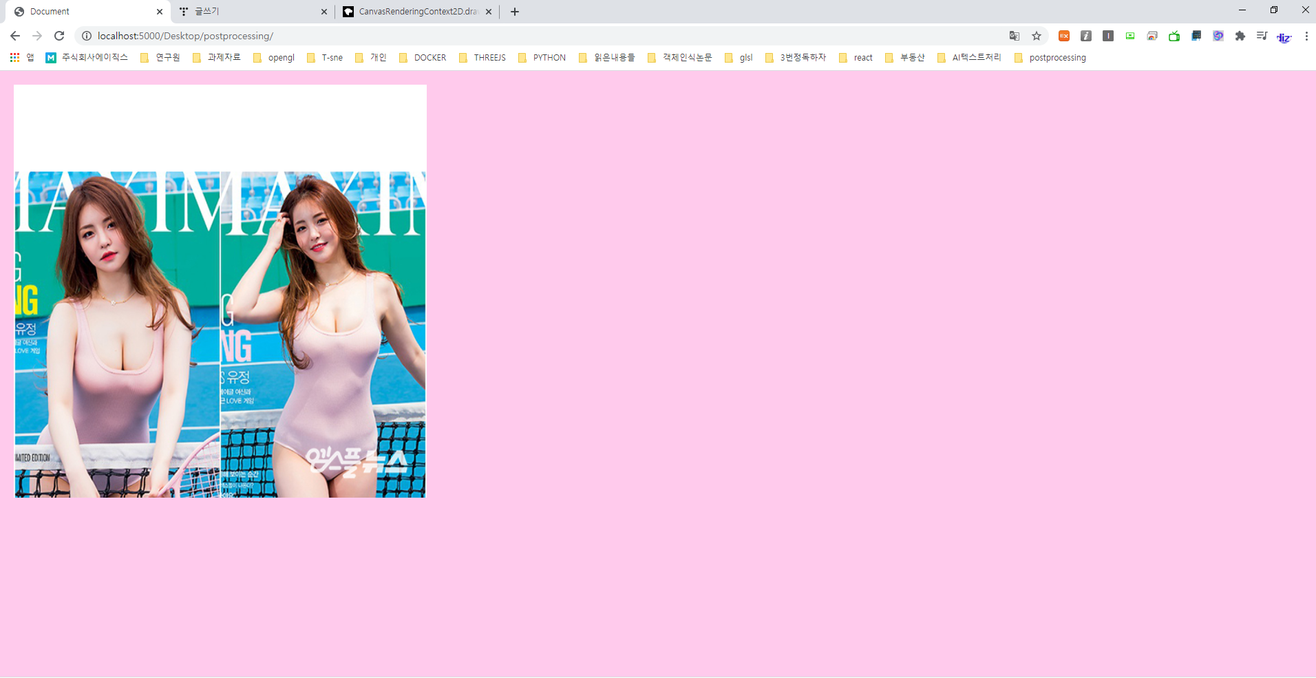This screenshot has height=678, width=1316.
Task: Switch to the Document tab
Action: (x=89, y=12)
